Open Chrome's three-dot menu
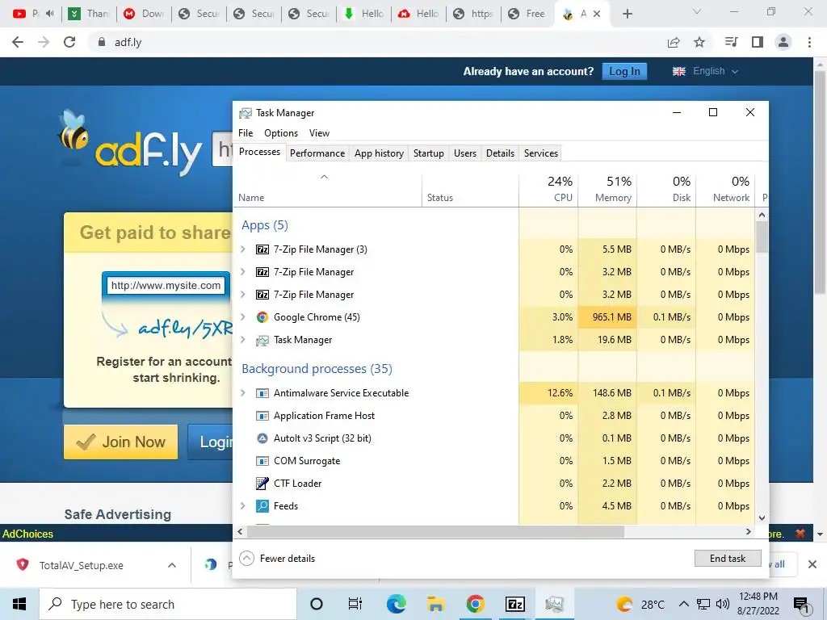Screen dimensions: 827x620 [x=809, y=42]
